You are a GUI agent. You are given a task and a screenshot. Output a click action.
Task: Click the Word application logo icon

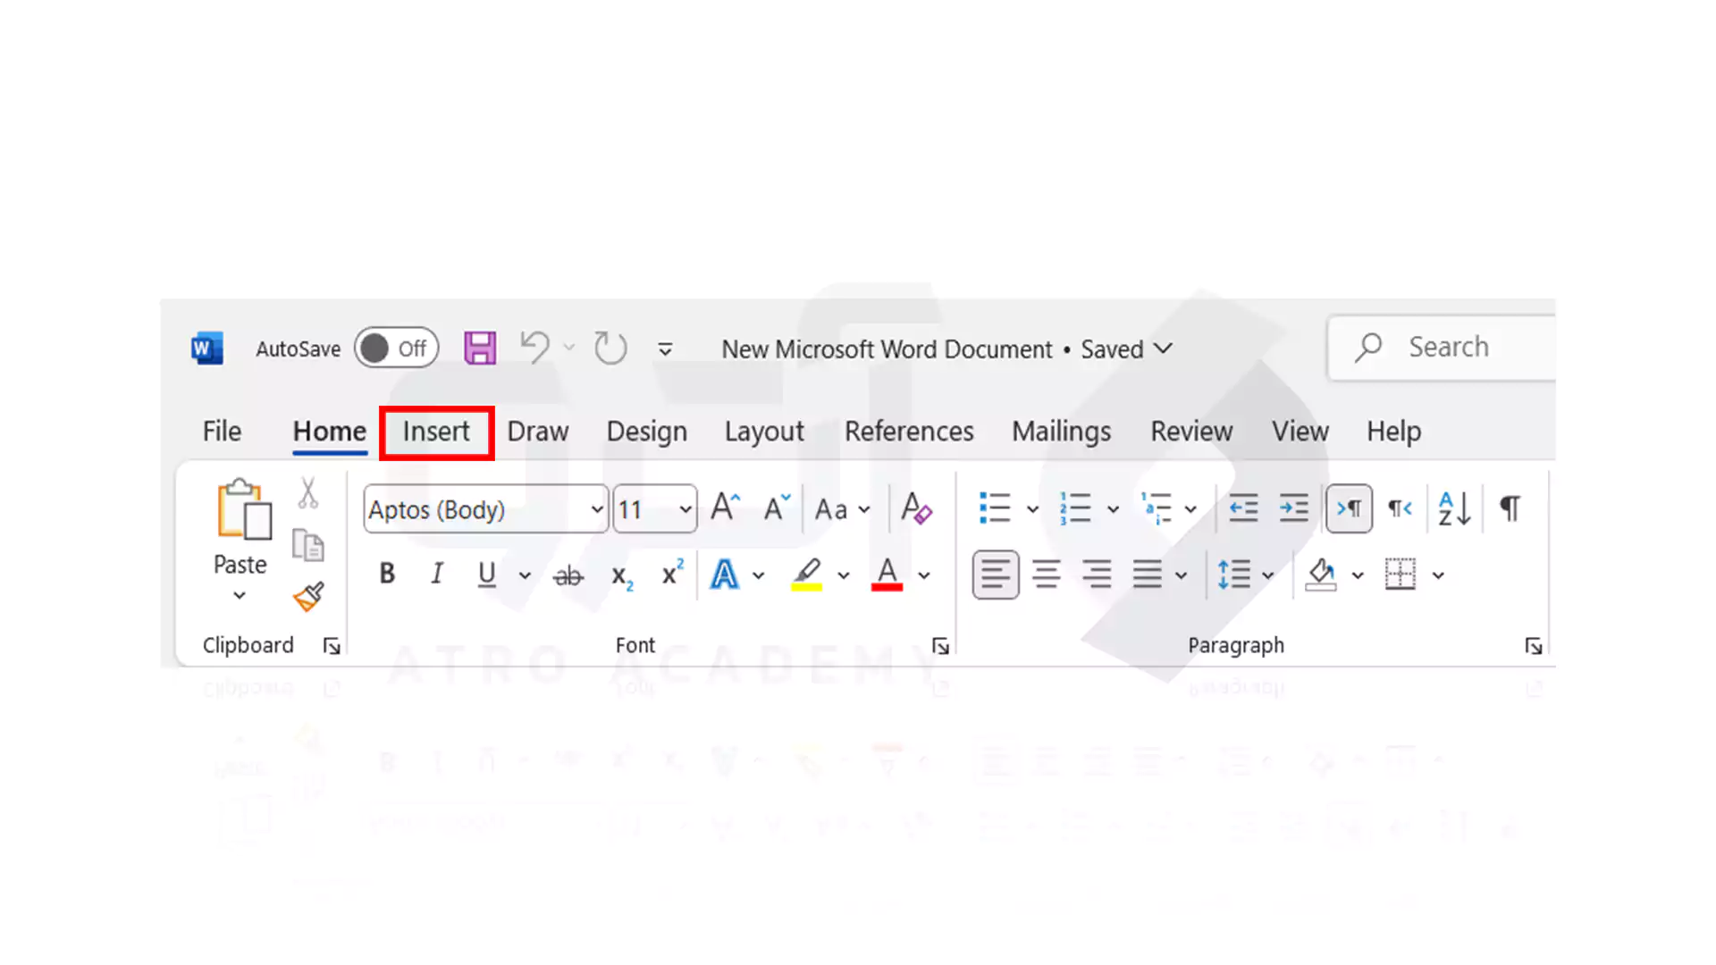pos(207,348)
